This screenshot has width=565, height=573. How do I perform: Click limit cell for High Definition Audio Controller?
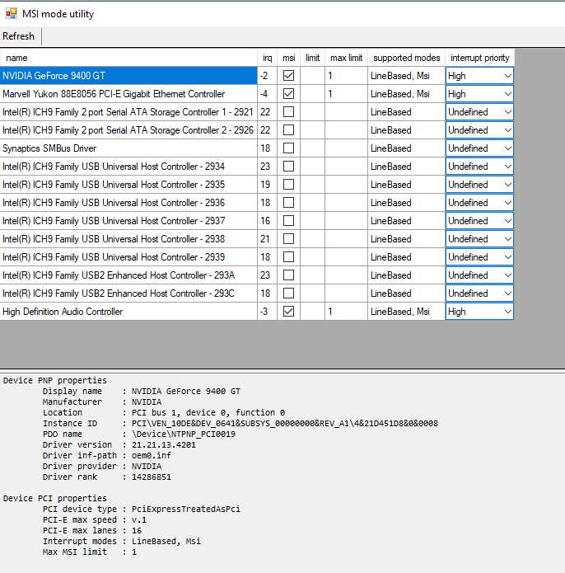pos(312,312)
